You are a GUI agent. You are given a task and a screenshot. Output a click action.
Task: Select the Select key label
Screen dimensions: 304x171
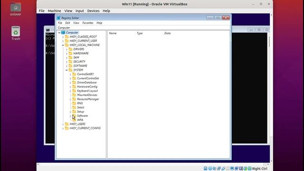click(80, 107)
